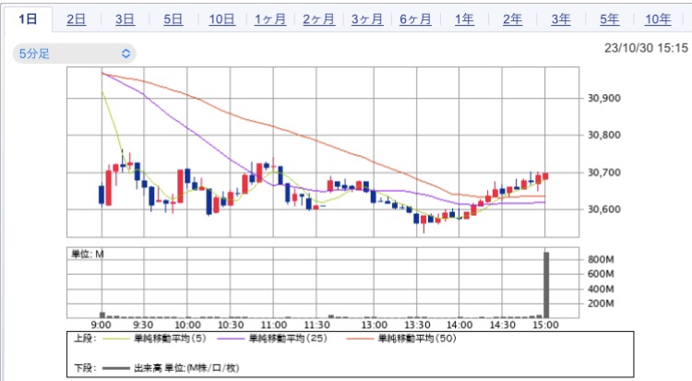Click the purple moving average legend line
Viewport: 692px width, 381px height.
(x=230, y=339)
